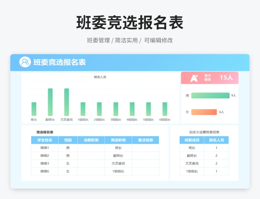Viewport: 260px width, 199px height.
Task: Click the 班委成员 column header
Action: pos(192,140)
